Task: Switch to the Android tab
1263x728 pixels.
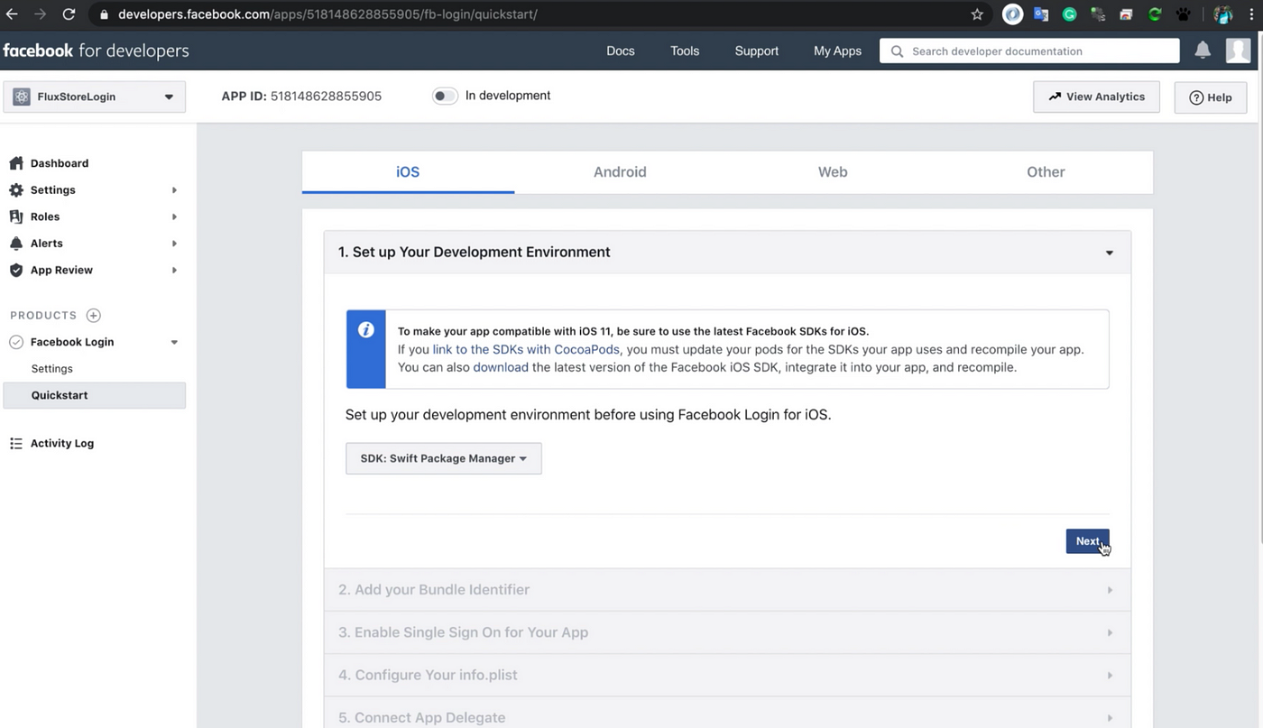Action: (620, 172)
